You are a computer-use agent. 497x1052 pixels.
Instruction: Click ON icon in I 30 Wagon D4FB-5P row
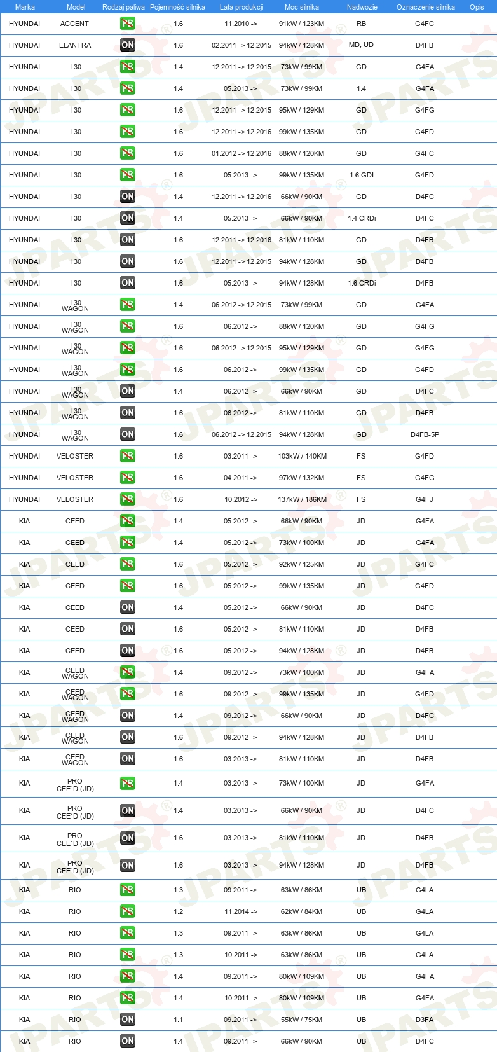pos(128,434)
